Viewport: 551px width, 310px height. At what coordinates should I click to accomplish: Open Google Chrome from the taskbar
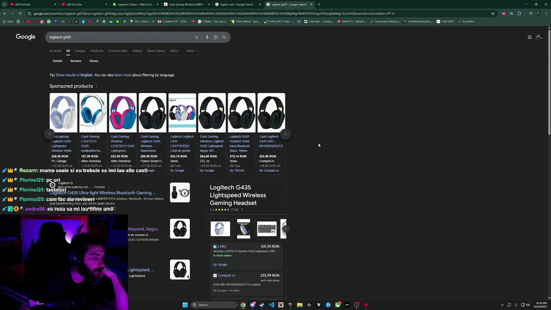(243, 305)
